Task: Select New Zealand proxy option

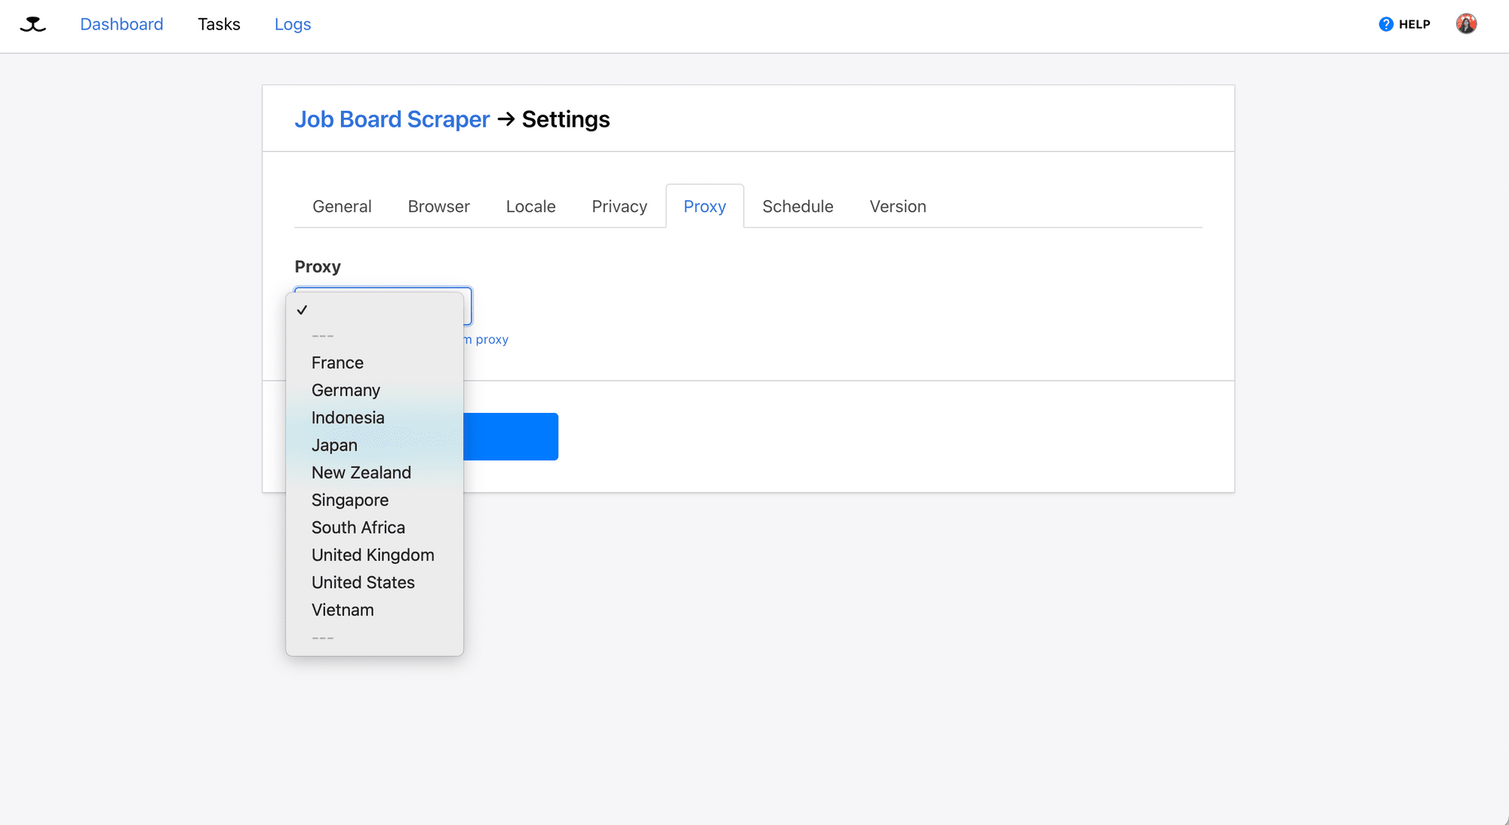Action: pos(361,473)
